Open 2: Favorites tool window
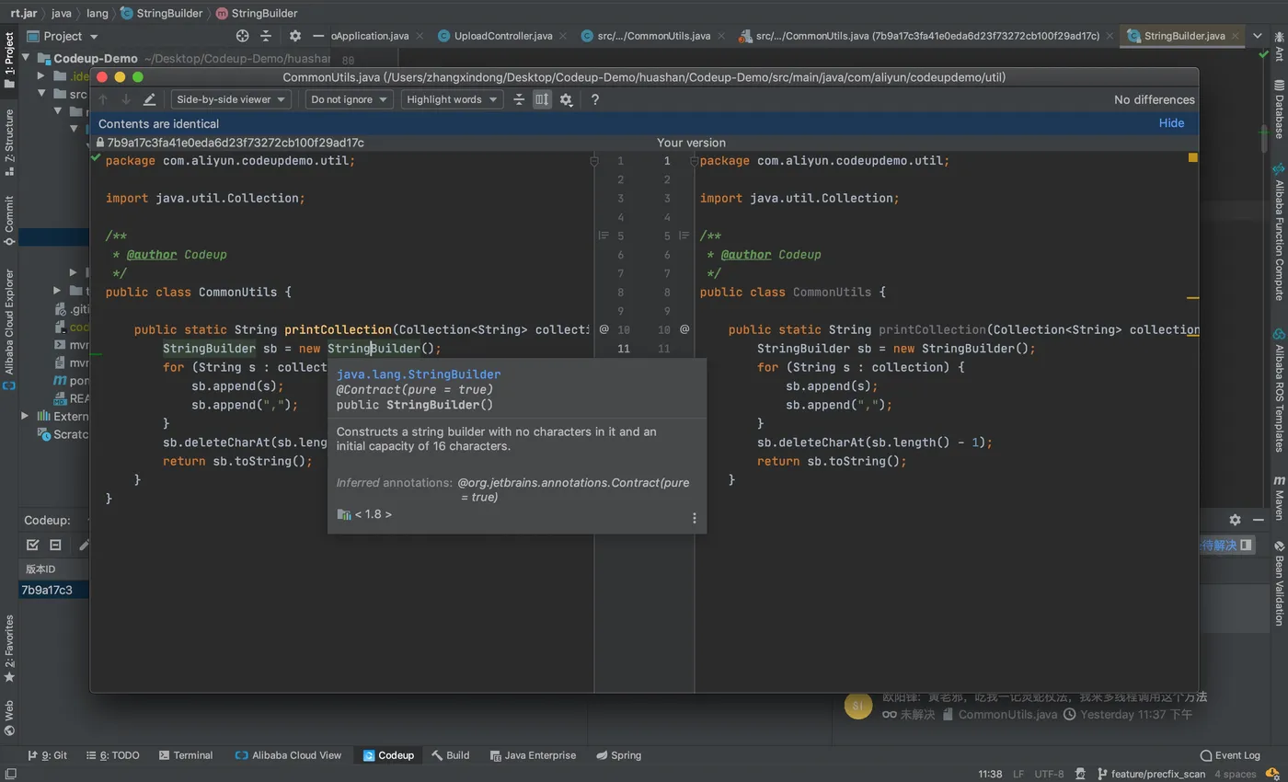Image resolution: width=1288 pixels, height=782 pixels. coord(9,649)
